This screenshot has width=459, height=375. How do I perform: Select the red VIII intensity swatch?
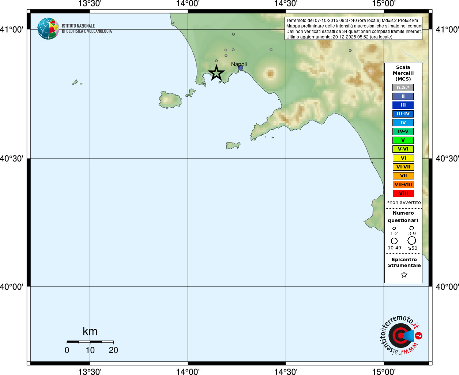coord(403,193)
